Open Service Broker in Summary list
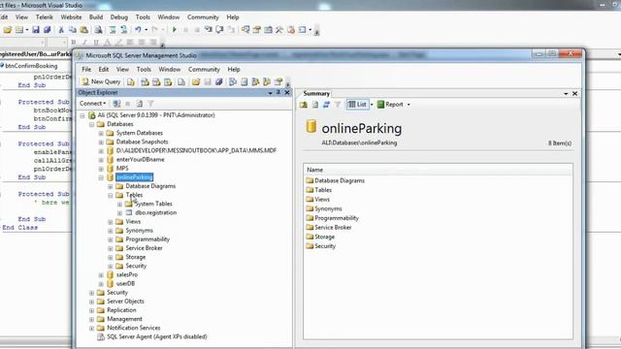This screenshot has width=621, height=349. [333, 228]
